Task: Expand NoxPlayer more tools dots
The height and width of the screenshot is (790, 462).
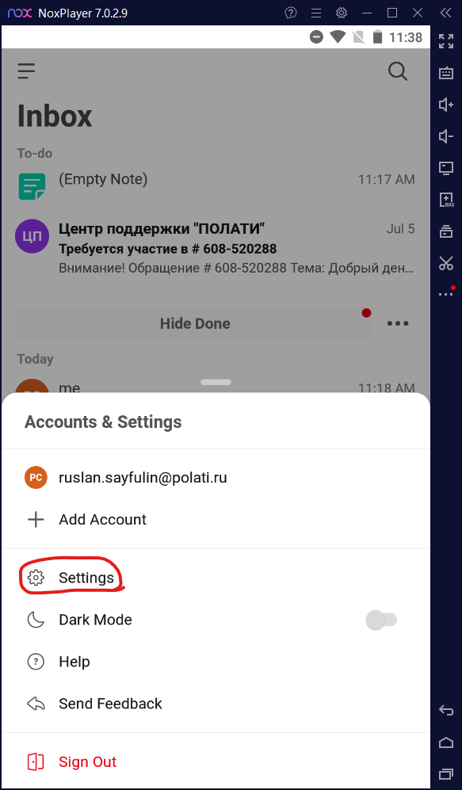Action: pyautogui.click(x=446, y=292)
